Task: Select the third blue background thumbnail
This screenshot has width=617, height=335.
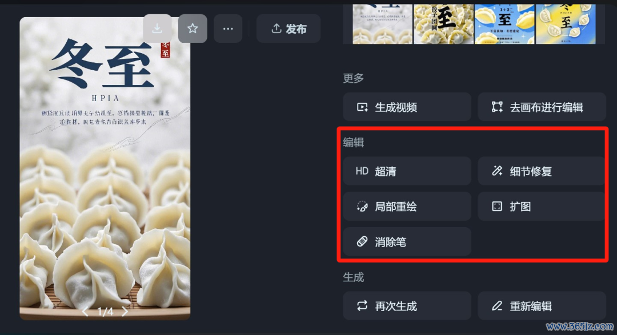Action: tap(504, 24)
